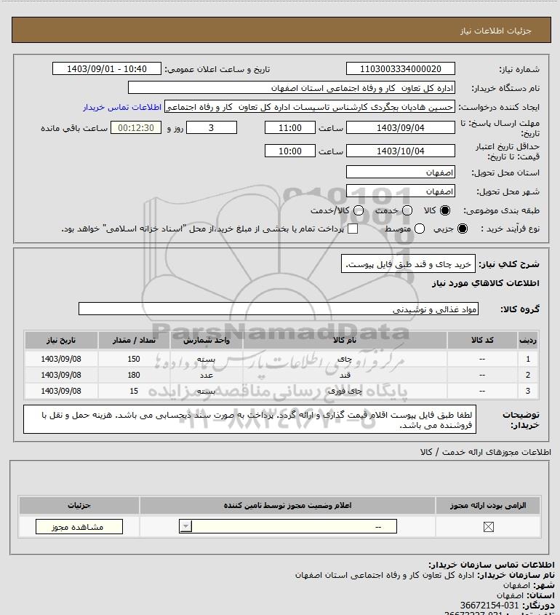Click the کد کالا column header
This screenshot has width=560, height=615.
pos(482,340)
